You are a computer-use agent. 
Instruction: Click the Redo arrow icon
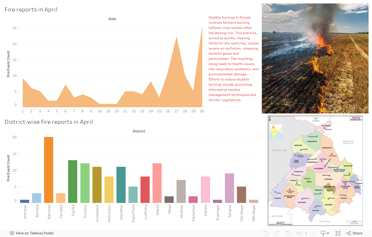[x=277, y=233]
